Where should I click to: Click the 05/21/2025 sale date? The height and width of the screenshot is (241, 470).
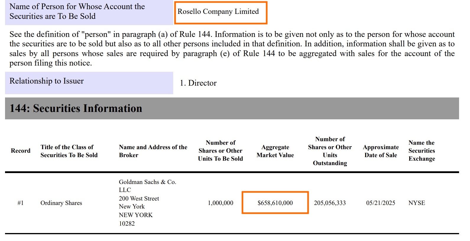(381, 203)
